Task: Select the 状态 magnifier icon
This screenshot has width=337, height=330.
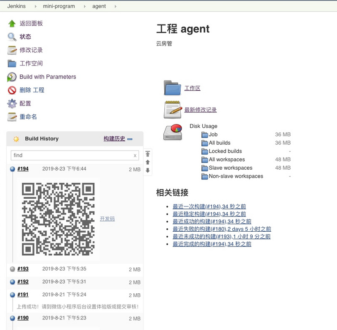Action: click(x=10, y=37)
